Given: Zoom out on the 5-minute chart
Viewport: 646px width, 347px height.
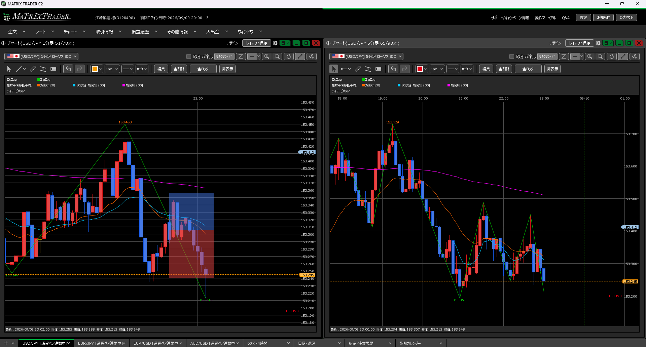Looking at the screenshot, I should (600, 56).
